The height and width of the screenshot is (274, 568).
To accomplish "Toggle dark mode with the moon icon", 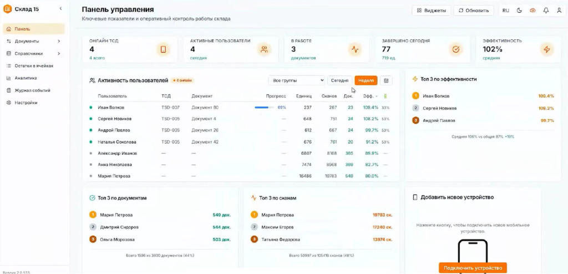I will [520, 11].
